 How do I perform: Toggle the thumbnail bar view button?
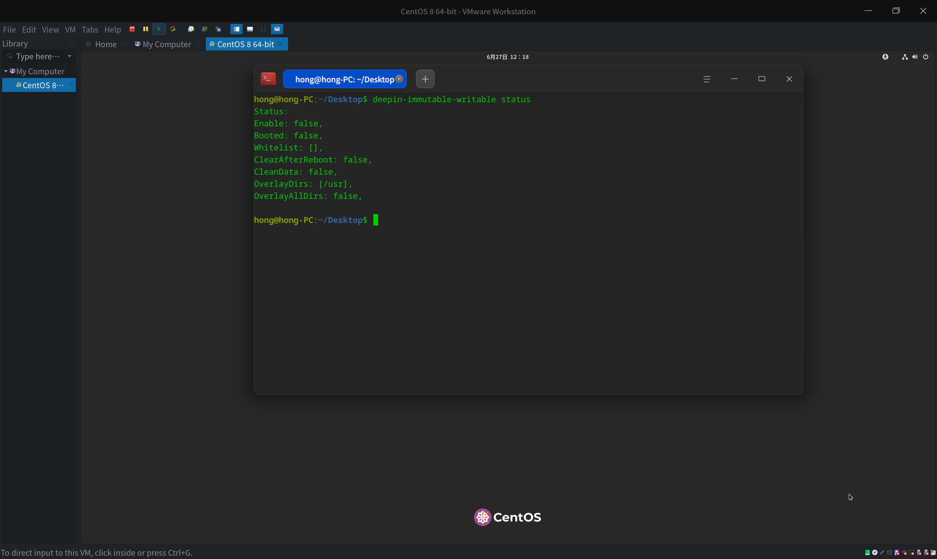(250, 29)
